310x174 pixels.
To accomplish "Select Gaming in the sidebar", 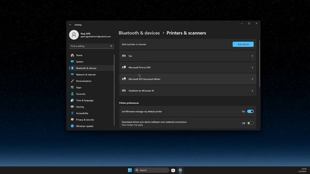I will [92, 107].
